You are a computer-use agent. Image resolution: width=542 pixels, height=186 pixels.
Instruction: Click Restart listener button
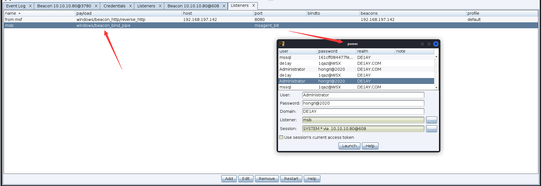click(291, 179)
